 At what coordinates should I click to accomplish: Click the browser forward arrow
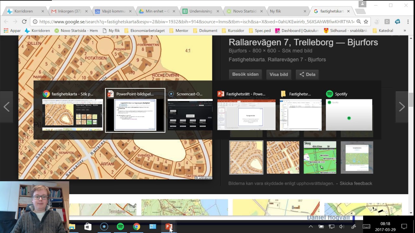pos(15,22)
